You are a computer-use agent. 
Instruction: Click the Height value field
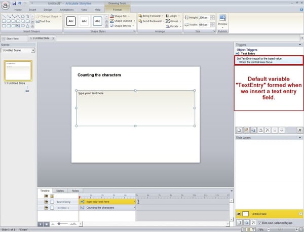205,17
